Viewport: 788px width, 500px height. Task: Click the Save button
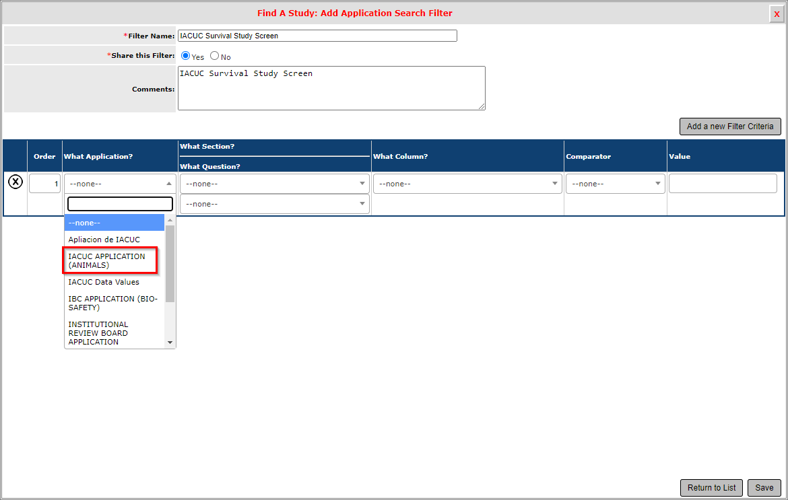(764, 487)
